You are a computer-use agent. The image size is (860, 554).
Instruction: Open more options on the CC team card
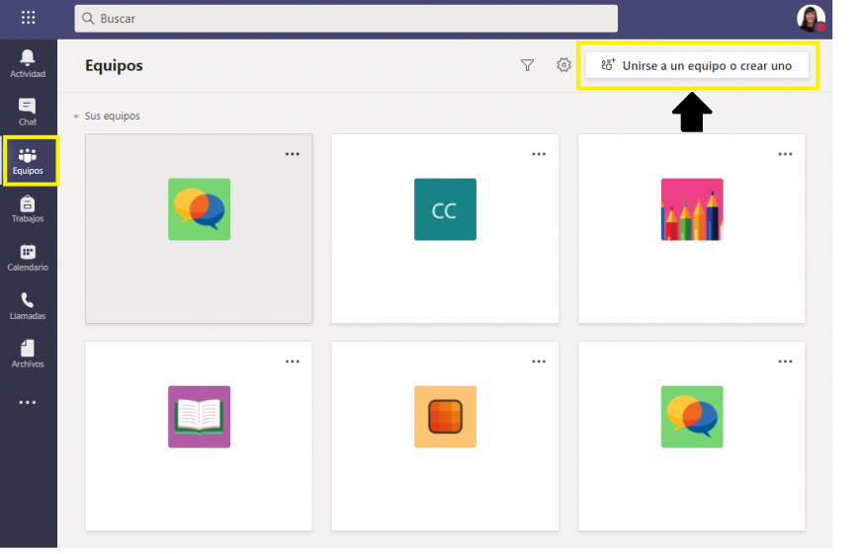coord(539,154)
